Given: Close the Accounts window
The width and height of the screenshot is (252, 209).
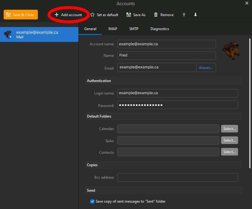Looking at the screenshot, I should click(x=247, y=3).
